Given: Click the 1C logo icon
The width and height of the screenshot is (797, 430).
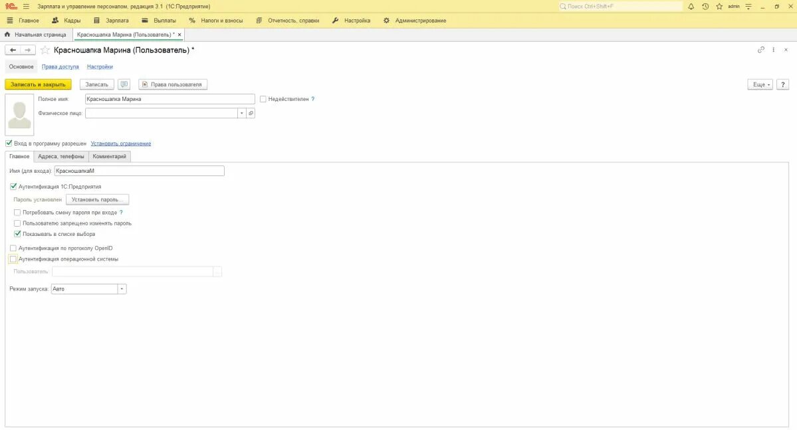Looking at the screenshot, I should (11, 7).
